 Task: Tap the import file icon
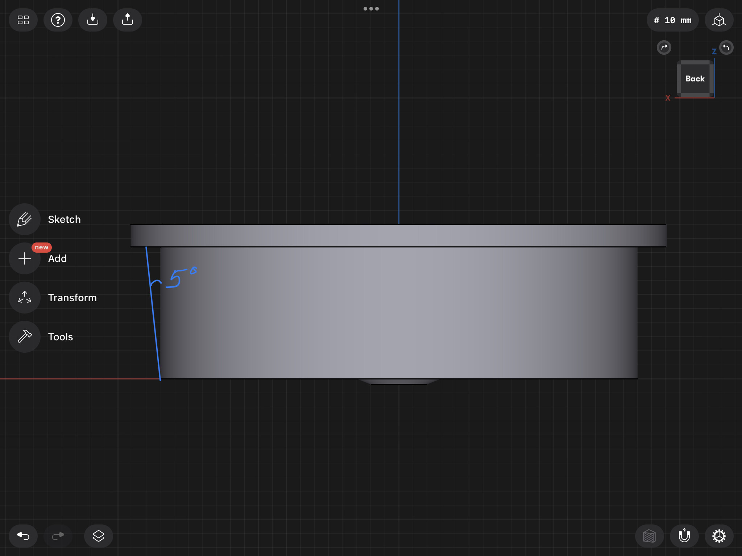92,20
